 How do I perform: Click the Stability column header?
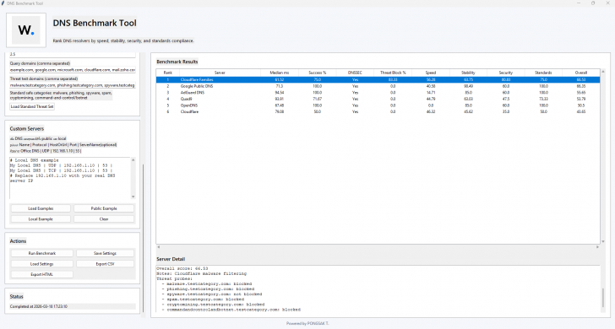[x=468, y=73]
